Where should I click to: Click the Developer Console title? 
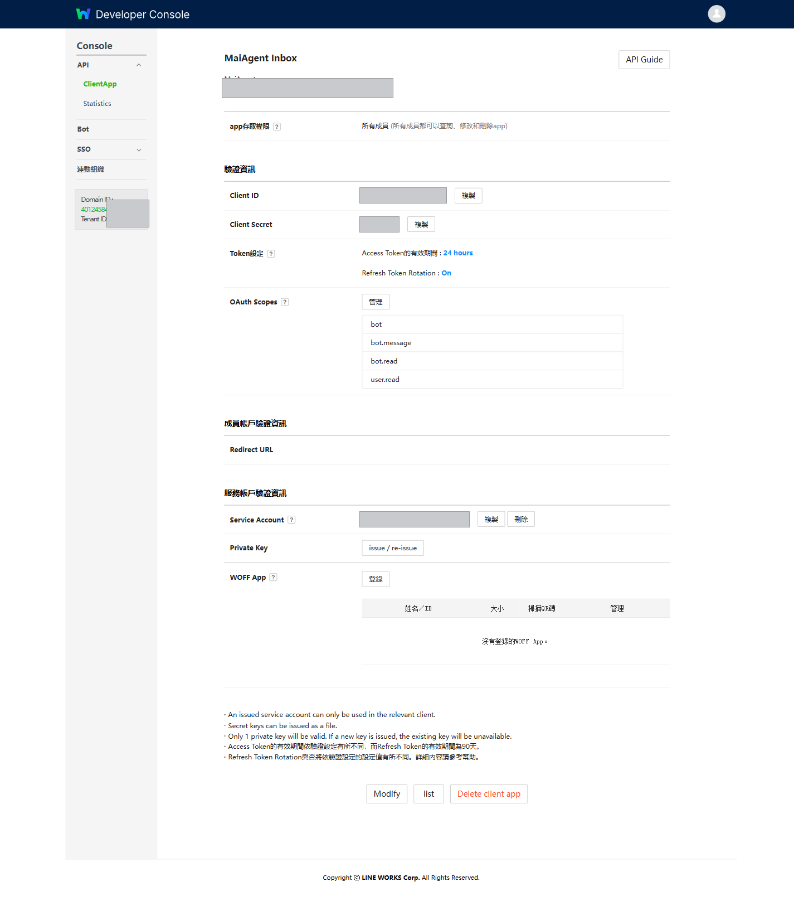143,14
